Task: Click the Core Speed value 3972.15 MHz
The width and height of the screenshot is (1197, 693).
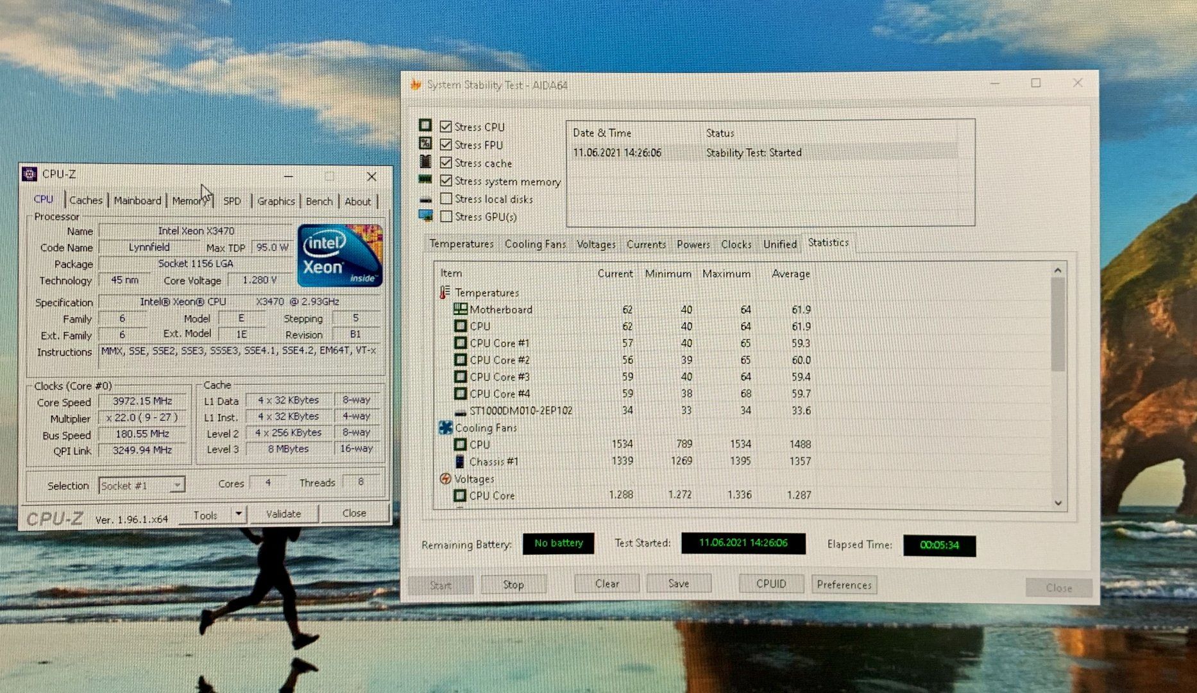Action: click(142, 401)
